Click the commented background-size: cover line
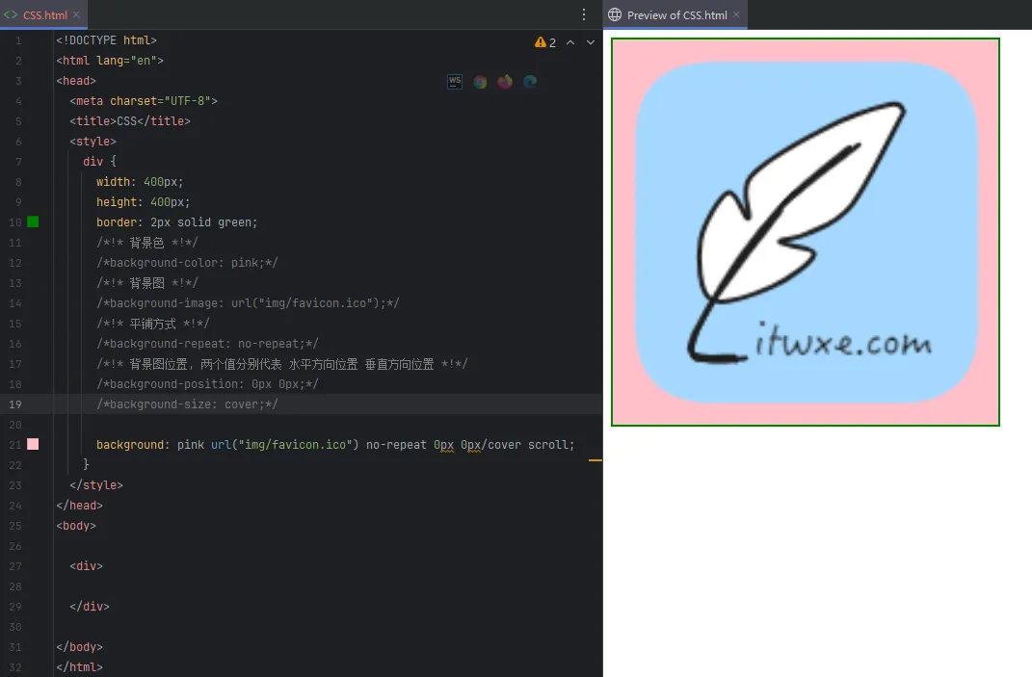This screenshot has height=677, width=1032. click(x=188, y=404)
